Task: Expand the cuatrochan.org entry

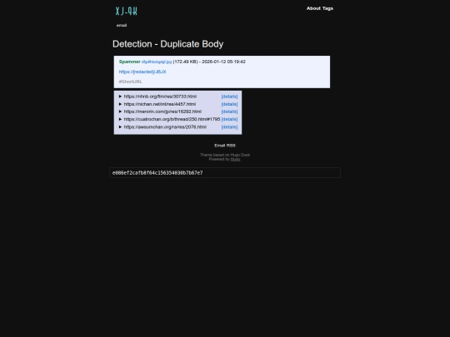Action: coord(120,119)
